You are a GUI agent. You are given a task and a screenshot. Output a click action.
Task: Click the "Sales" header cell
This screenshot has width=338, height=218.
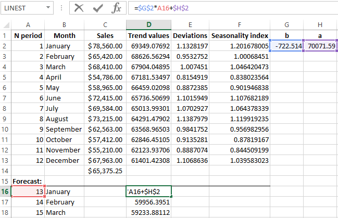click(x=105, y=35)
